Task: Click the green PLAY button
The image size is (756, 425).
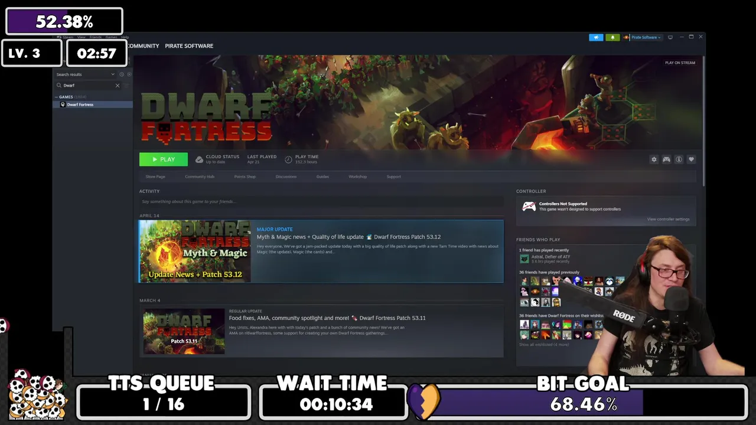Action: [164, 159]
